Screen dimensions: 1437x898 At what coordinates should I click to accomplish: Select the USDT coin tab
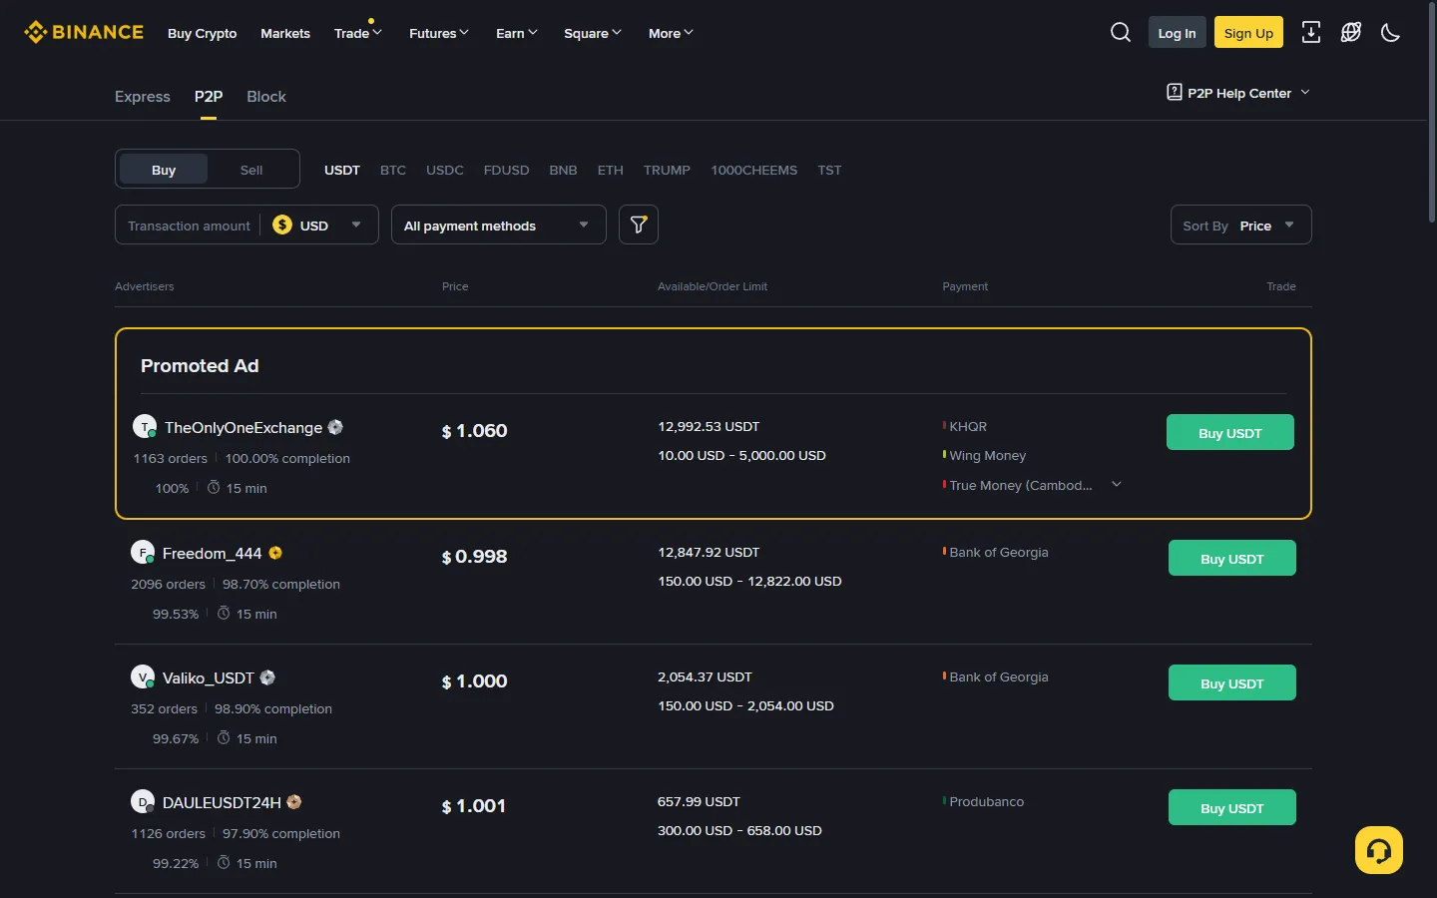342,170
